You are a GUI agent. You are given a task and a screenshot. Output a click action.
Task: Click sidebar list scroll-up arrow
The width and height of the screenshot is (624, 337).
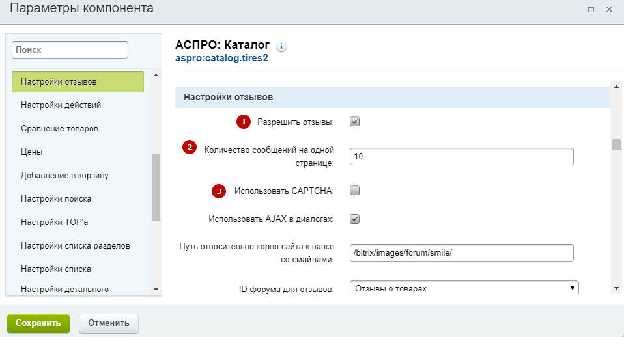pyautogui.click(x=156, y=75)
